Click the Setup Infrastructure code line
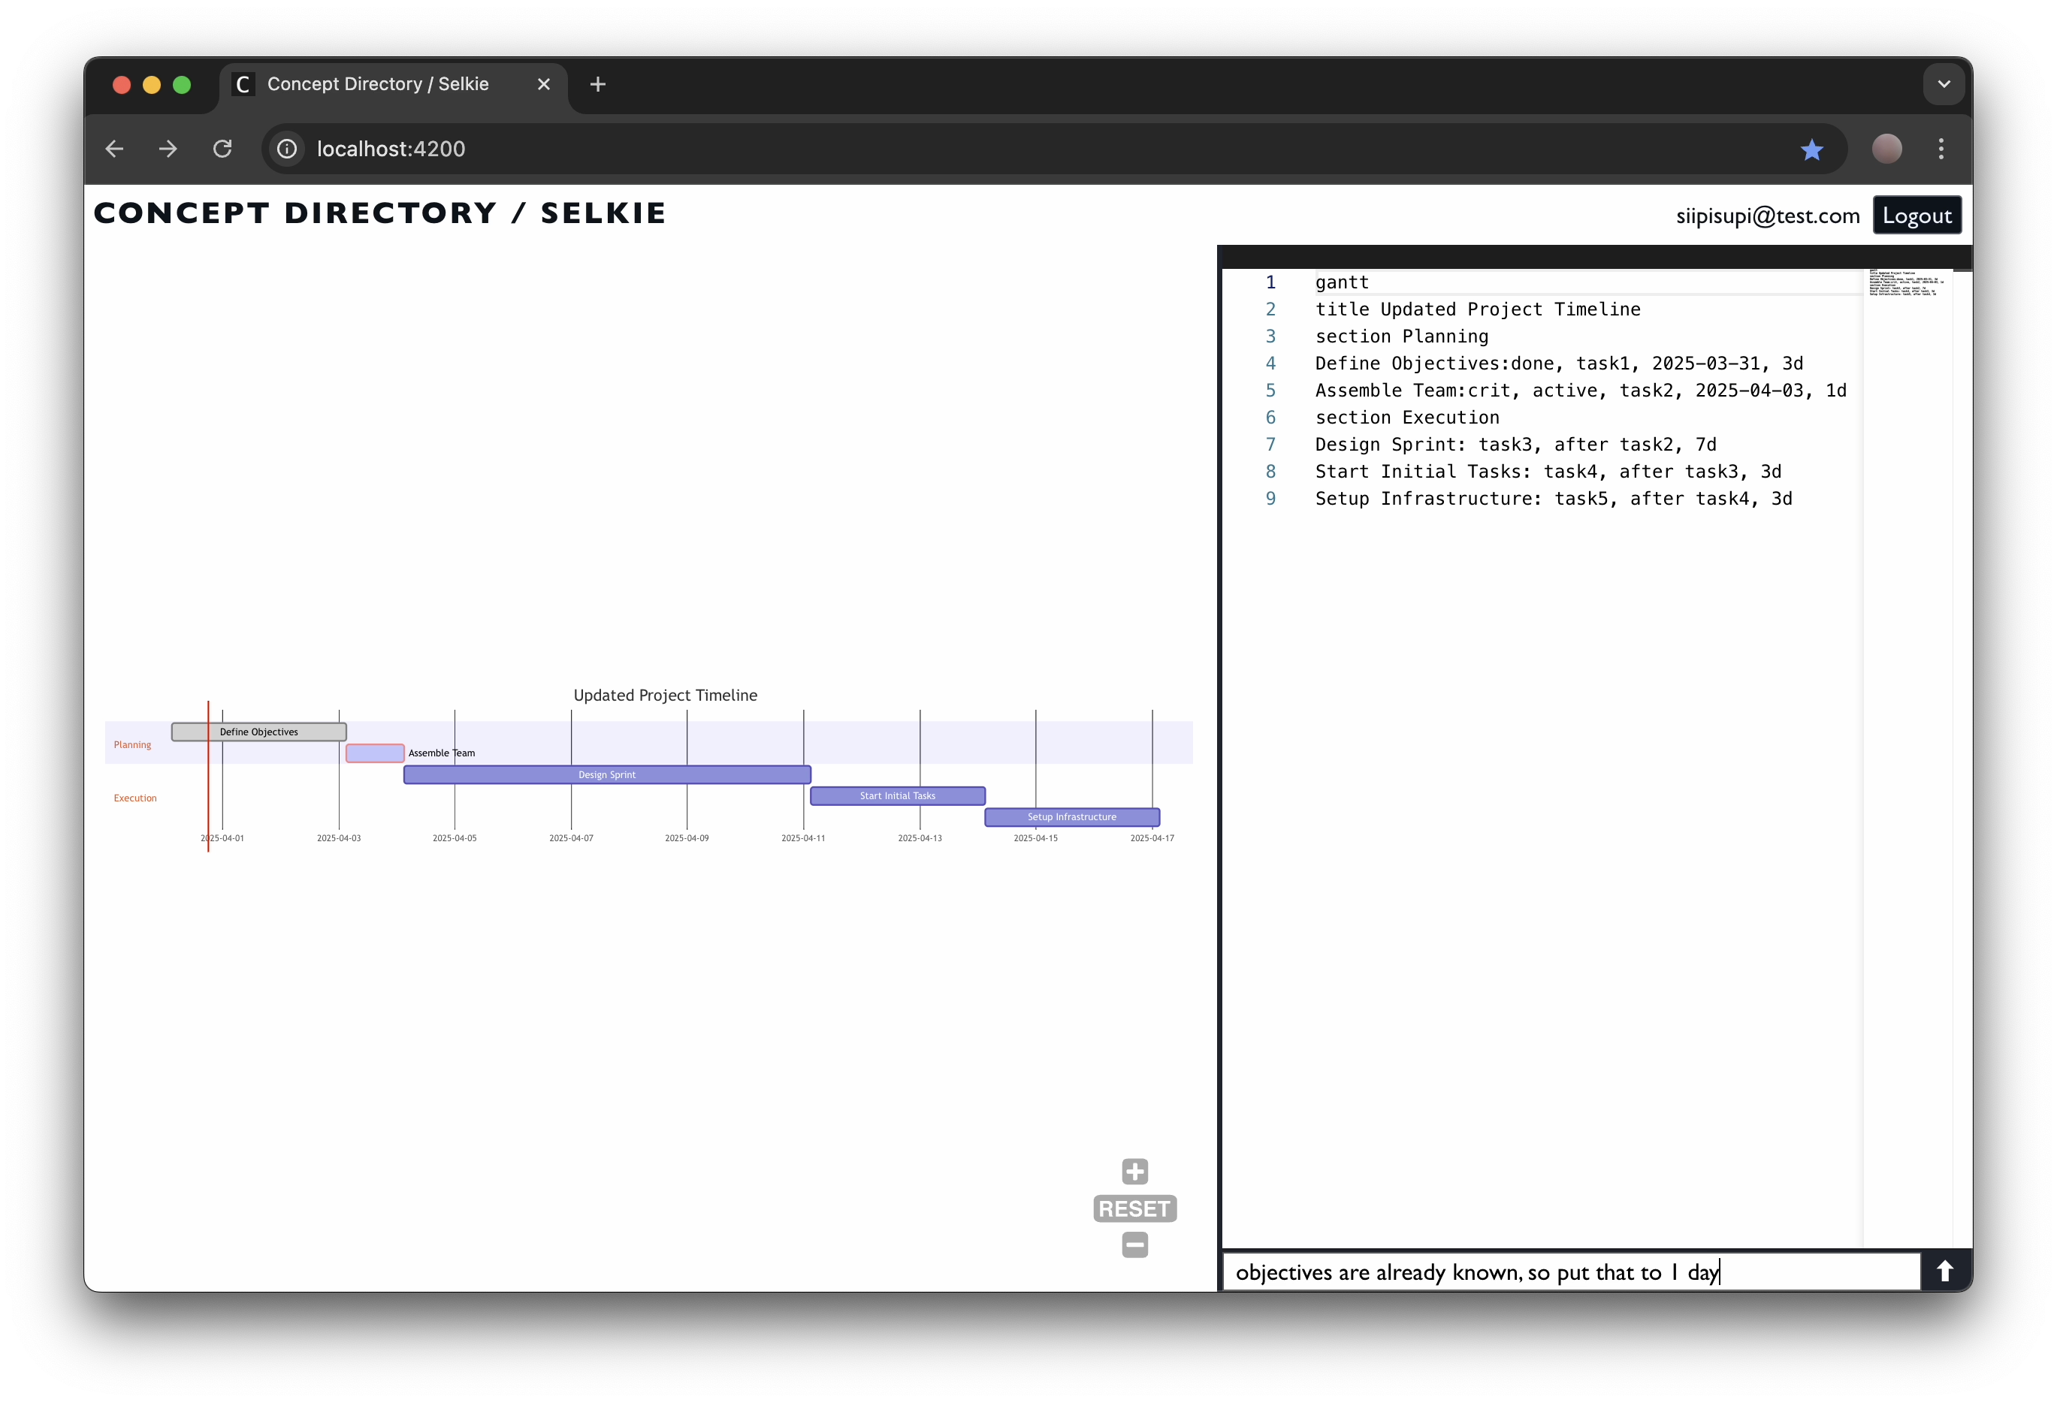Viewport: 2057px width, 1403px height. coord(1554,499)
